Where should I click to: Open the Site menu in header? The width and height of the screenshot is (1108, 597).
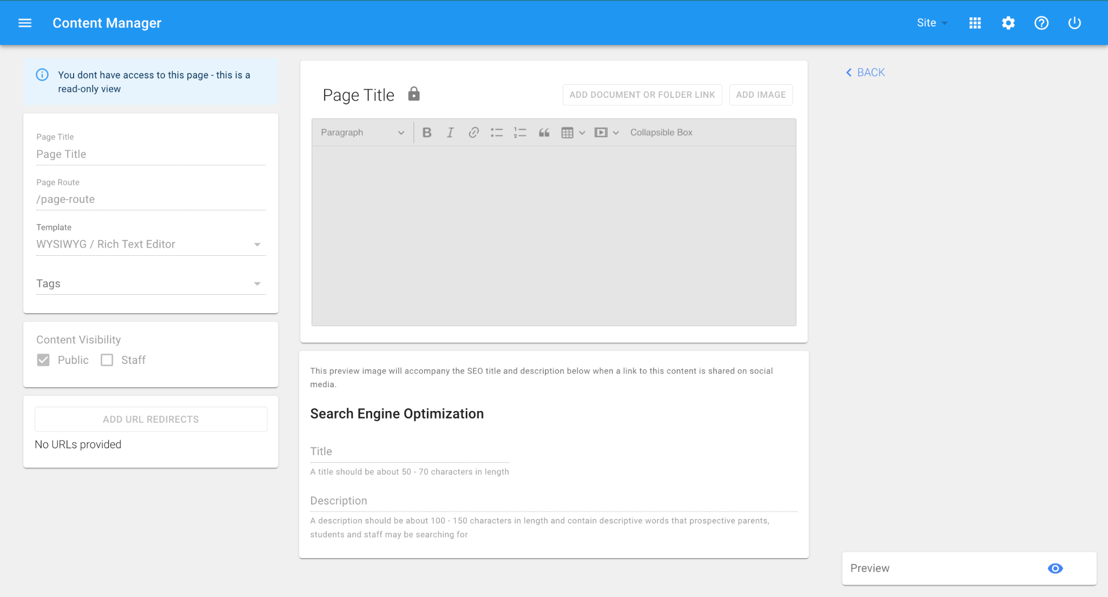(x=932, y=23)
